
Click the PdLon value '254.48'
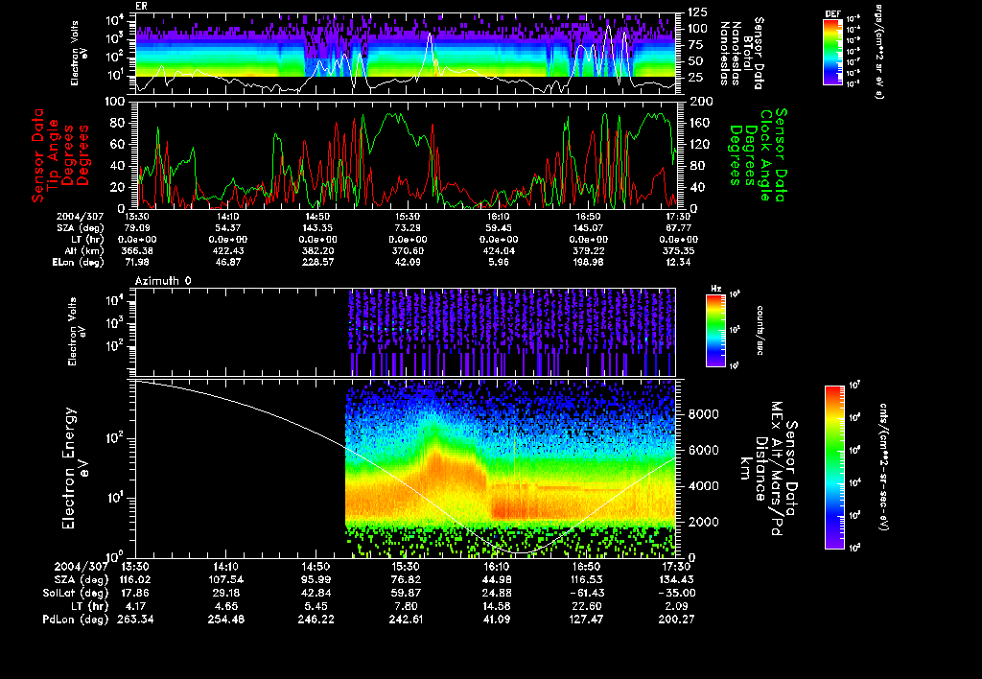pos(225,620)
